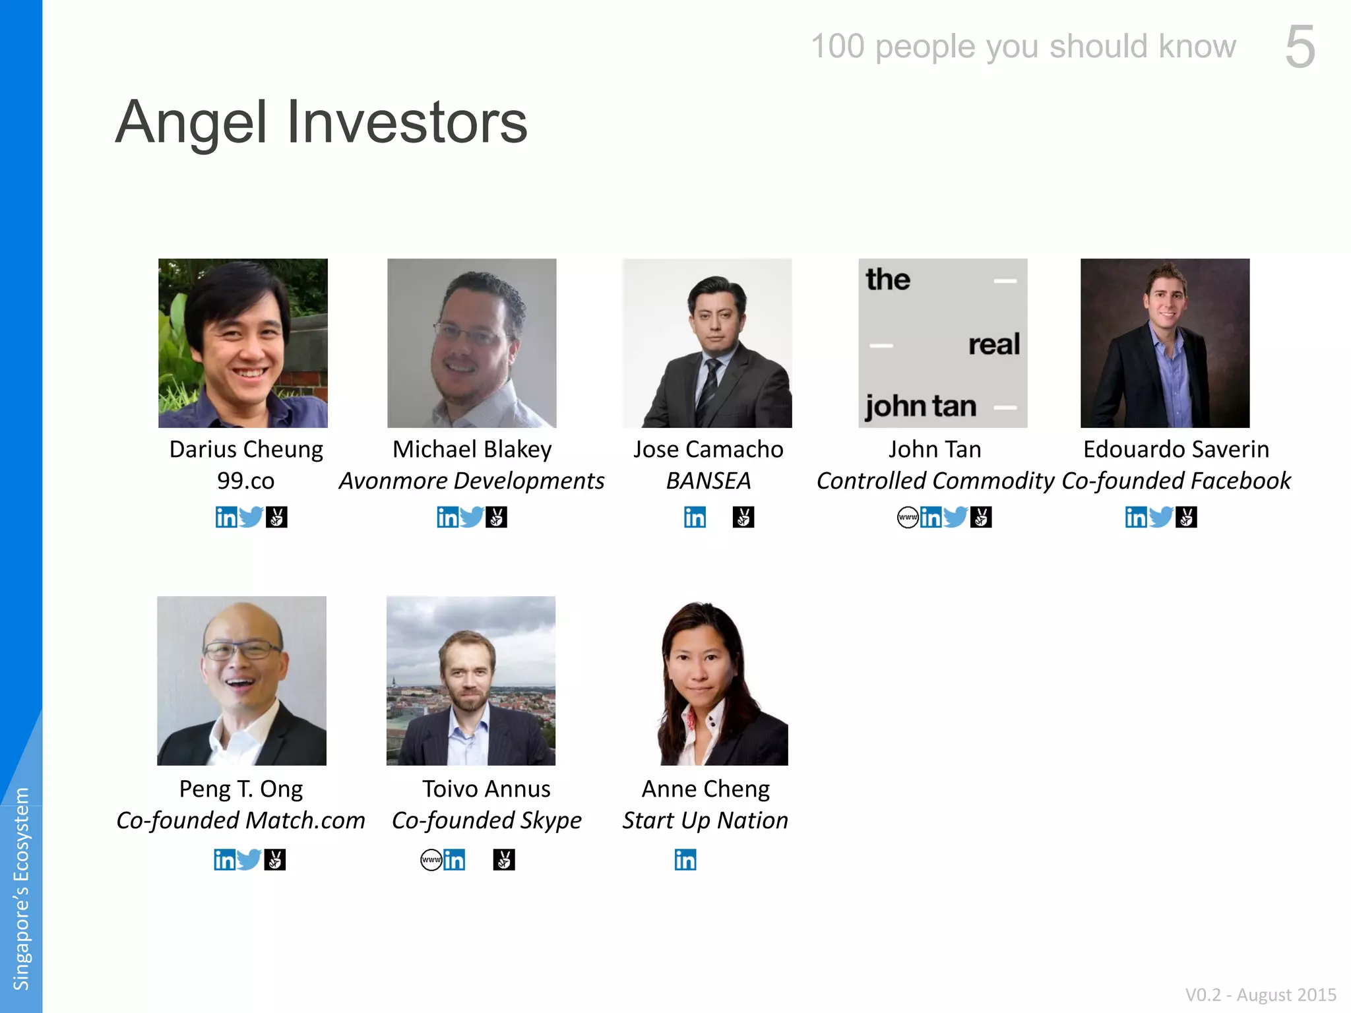Open Michael Blakey's AngelList icon
This screenshot has height=1013, width=1351.
coord(496,517)
